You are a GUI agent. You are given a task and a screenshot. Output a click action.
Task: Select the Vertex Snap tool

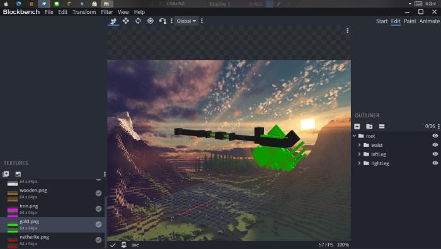click(163, 21)
